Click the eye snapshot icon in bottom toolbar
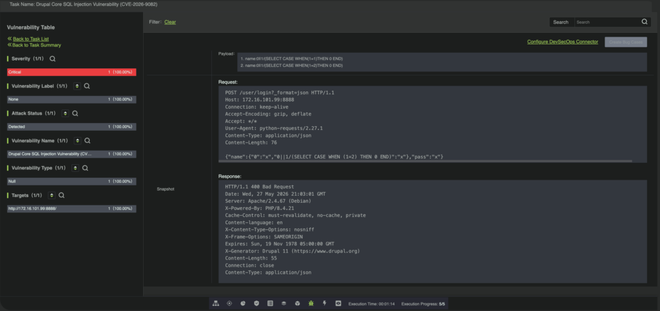The width and height of the screenshot is (660, 311). tap(338, 303)
